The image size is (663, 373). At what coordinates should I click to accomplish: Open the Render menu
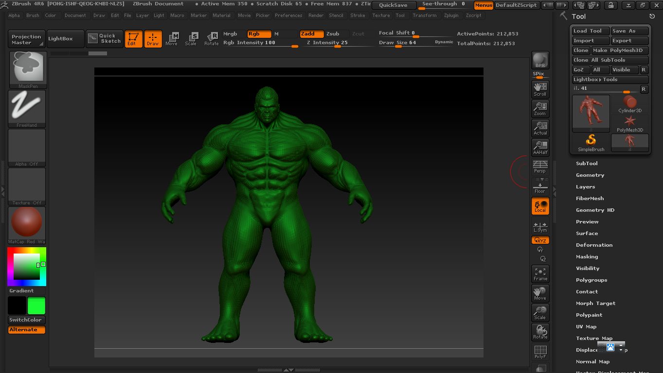[316, 16]
